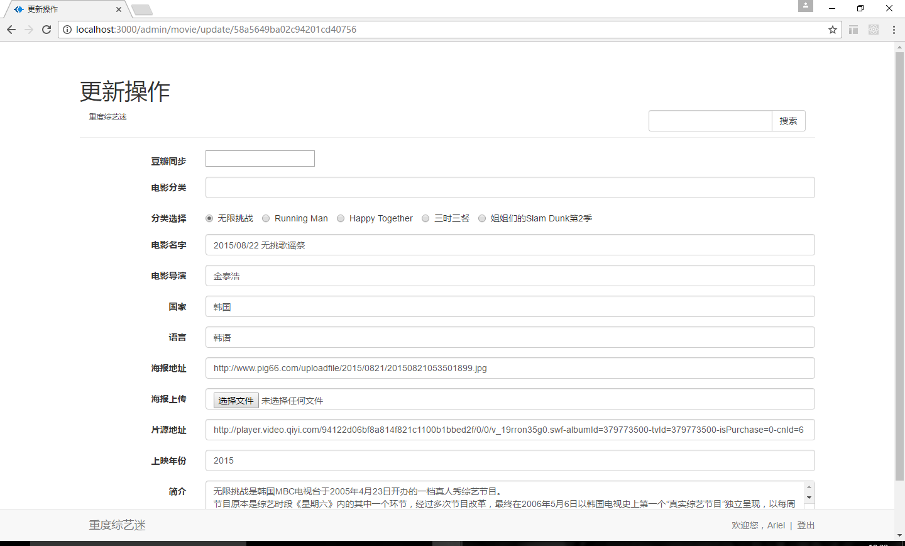905x546 pixels.
Task: Click the address bar URL
Action: point(216,30)
